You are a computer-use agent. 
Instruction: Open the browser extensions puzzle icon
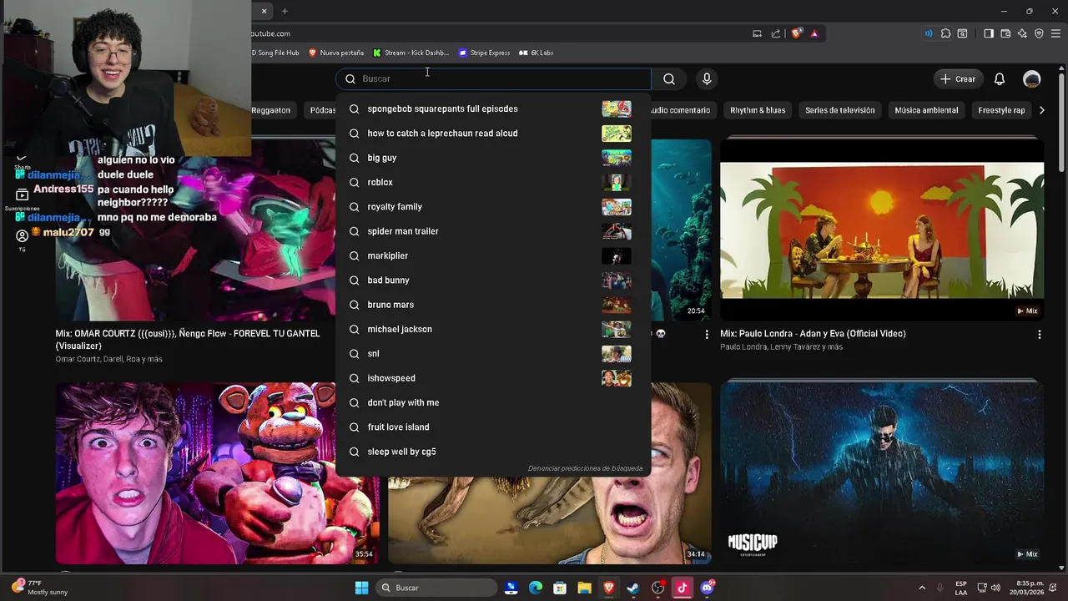point(945,33)
